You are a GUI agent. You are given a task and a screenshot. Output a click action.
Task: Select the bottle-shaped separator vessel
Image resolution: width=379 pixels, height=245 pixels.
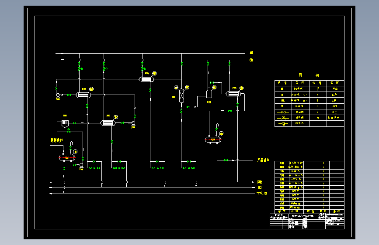coord(209,93)
